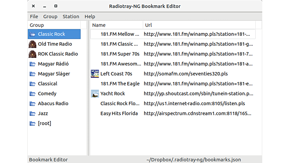
Task: Click the ROK Classic Radio group icon
Action: (33, 54)
